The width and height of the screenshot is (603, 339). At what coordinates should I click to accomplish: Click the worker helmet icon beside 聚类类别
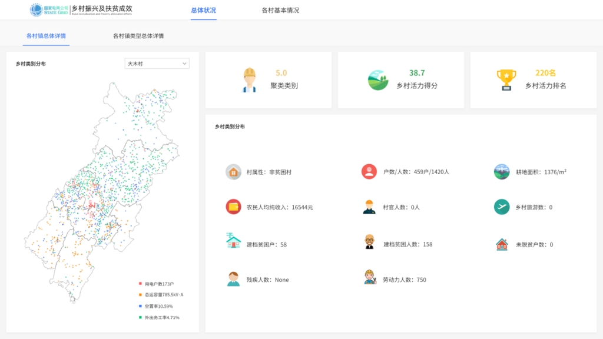coord(249,80)
